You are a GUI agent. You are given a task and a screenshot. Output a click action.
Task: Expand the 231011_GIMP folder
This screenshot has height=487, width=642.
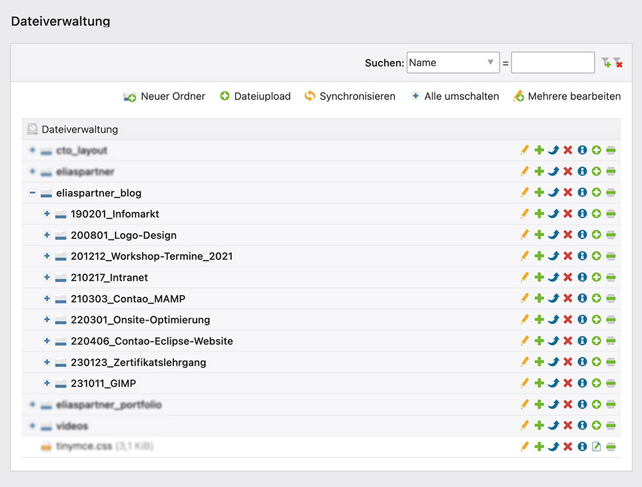tap(47, 383)
